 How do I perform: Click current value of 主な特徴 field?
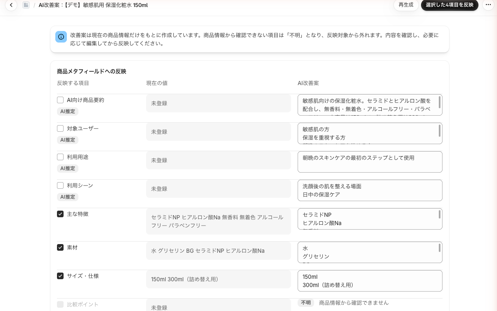[x=218, y=221]
